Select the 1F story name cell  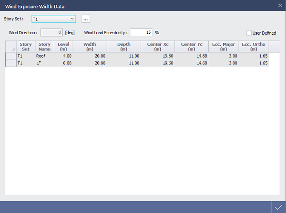[x=44, y=63]
